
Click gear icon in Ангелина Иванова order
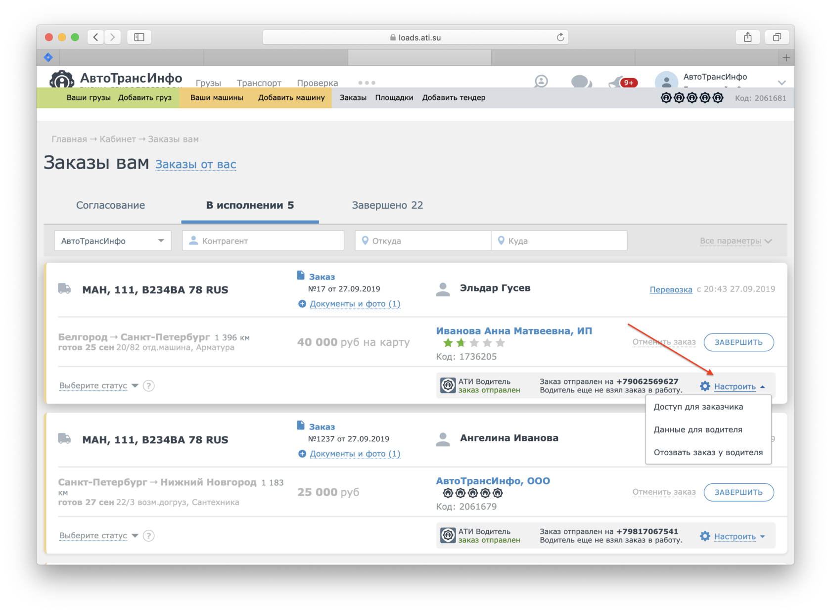705,536
